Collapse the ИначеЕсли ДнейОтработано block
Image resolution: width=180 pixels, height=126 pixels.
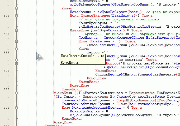16,31
